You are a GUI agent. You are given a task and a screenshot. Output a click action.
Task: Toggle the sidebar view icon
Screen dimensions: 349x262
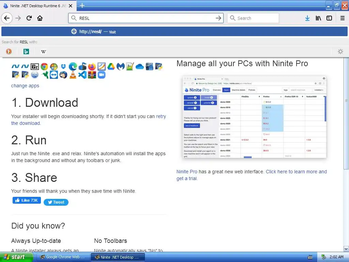tap(329, 18)
